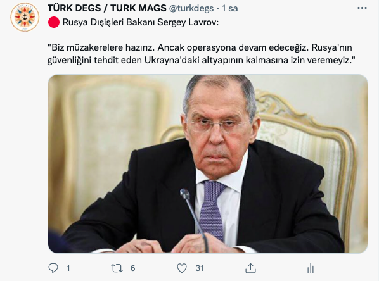Click the like count number 31
The width and height of the screenshot is (379, 281).
(200, 268)
